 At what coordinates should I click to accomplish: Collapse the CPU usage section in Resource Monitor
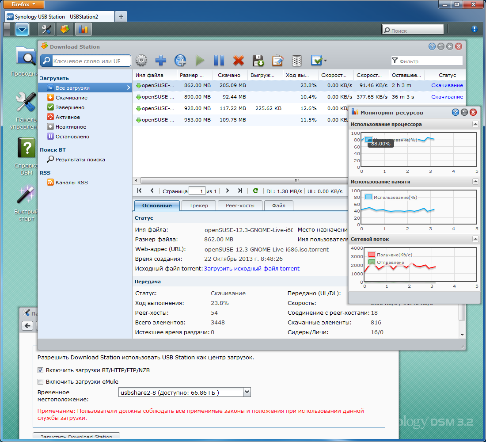point(475,124)
